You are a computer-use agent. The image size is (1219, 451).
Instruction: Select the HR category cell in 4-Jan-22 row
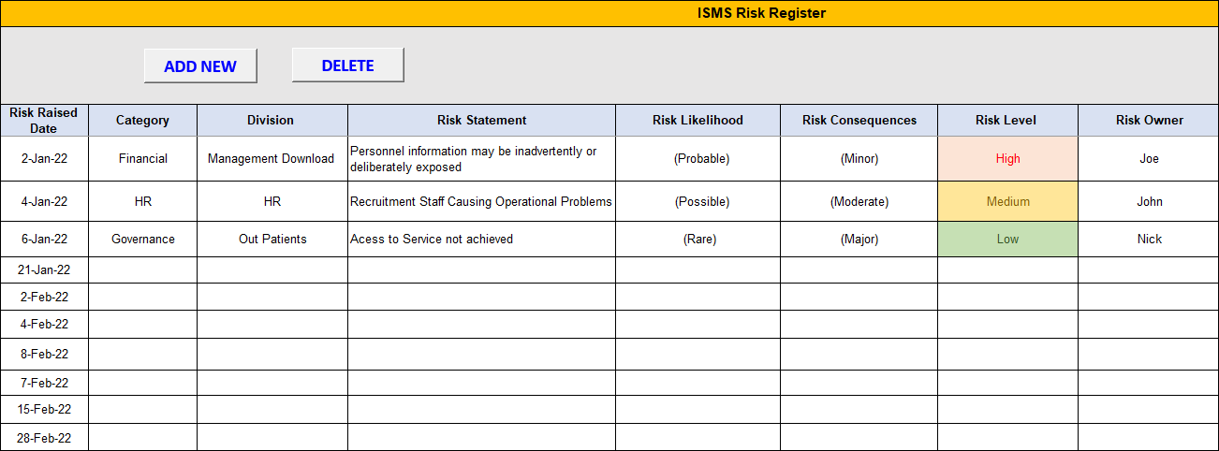click(143, 201)
